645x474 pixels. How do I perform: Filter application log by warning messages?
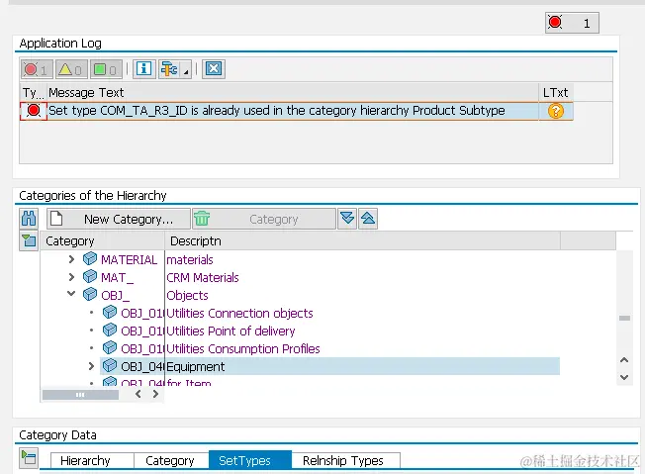pos(70,69)
